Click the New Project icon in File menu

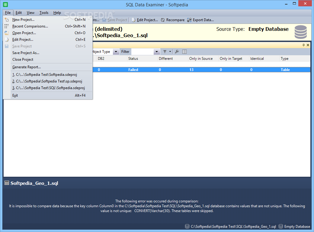pyautogui.click(x=7, y=20)
